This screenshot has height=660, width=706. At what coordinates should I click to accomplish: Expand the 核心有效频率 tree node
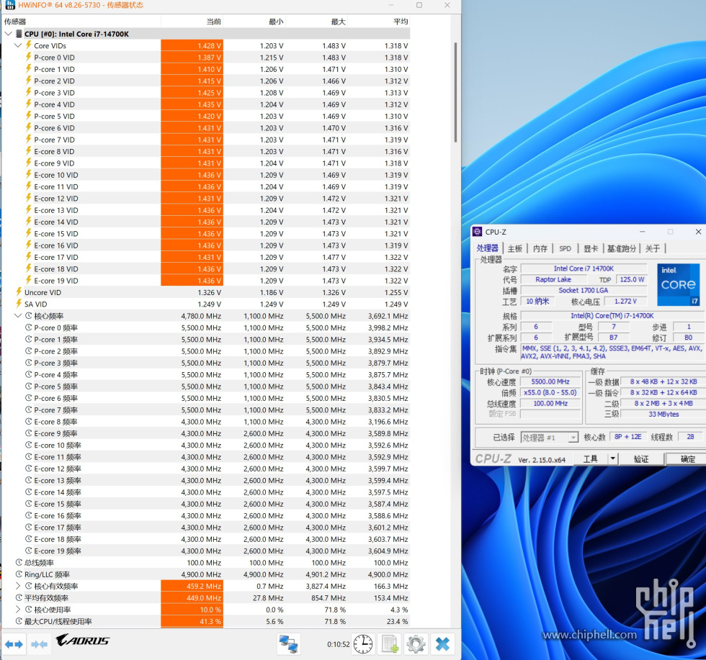(18, 586)
